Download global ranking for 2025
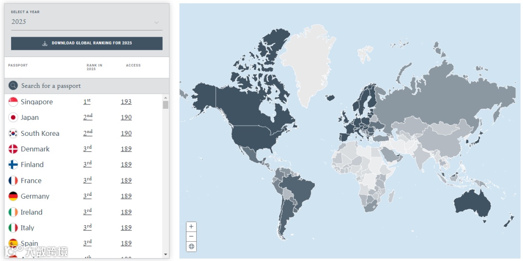Image resolution: width=523 pixels, height=261 pixels. [87, 43]
